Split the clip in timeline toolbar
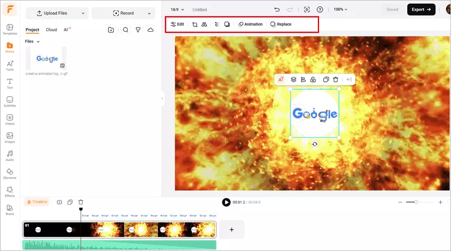Viewport: 451px width, 251px height. pos(59,202)
